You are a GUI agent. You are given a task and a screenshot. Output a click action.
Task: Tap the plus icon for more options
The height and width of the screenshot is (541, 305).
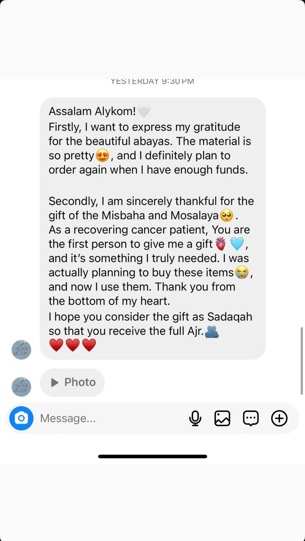(x=279, y=418)
